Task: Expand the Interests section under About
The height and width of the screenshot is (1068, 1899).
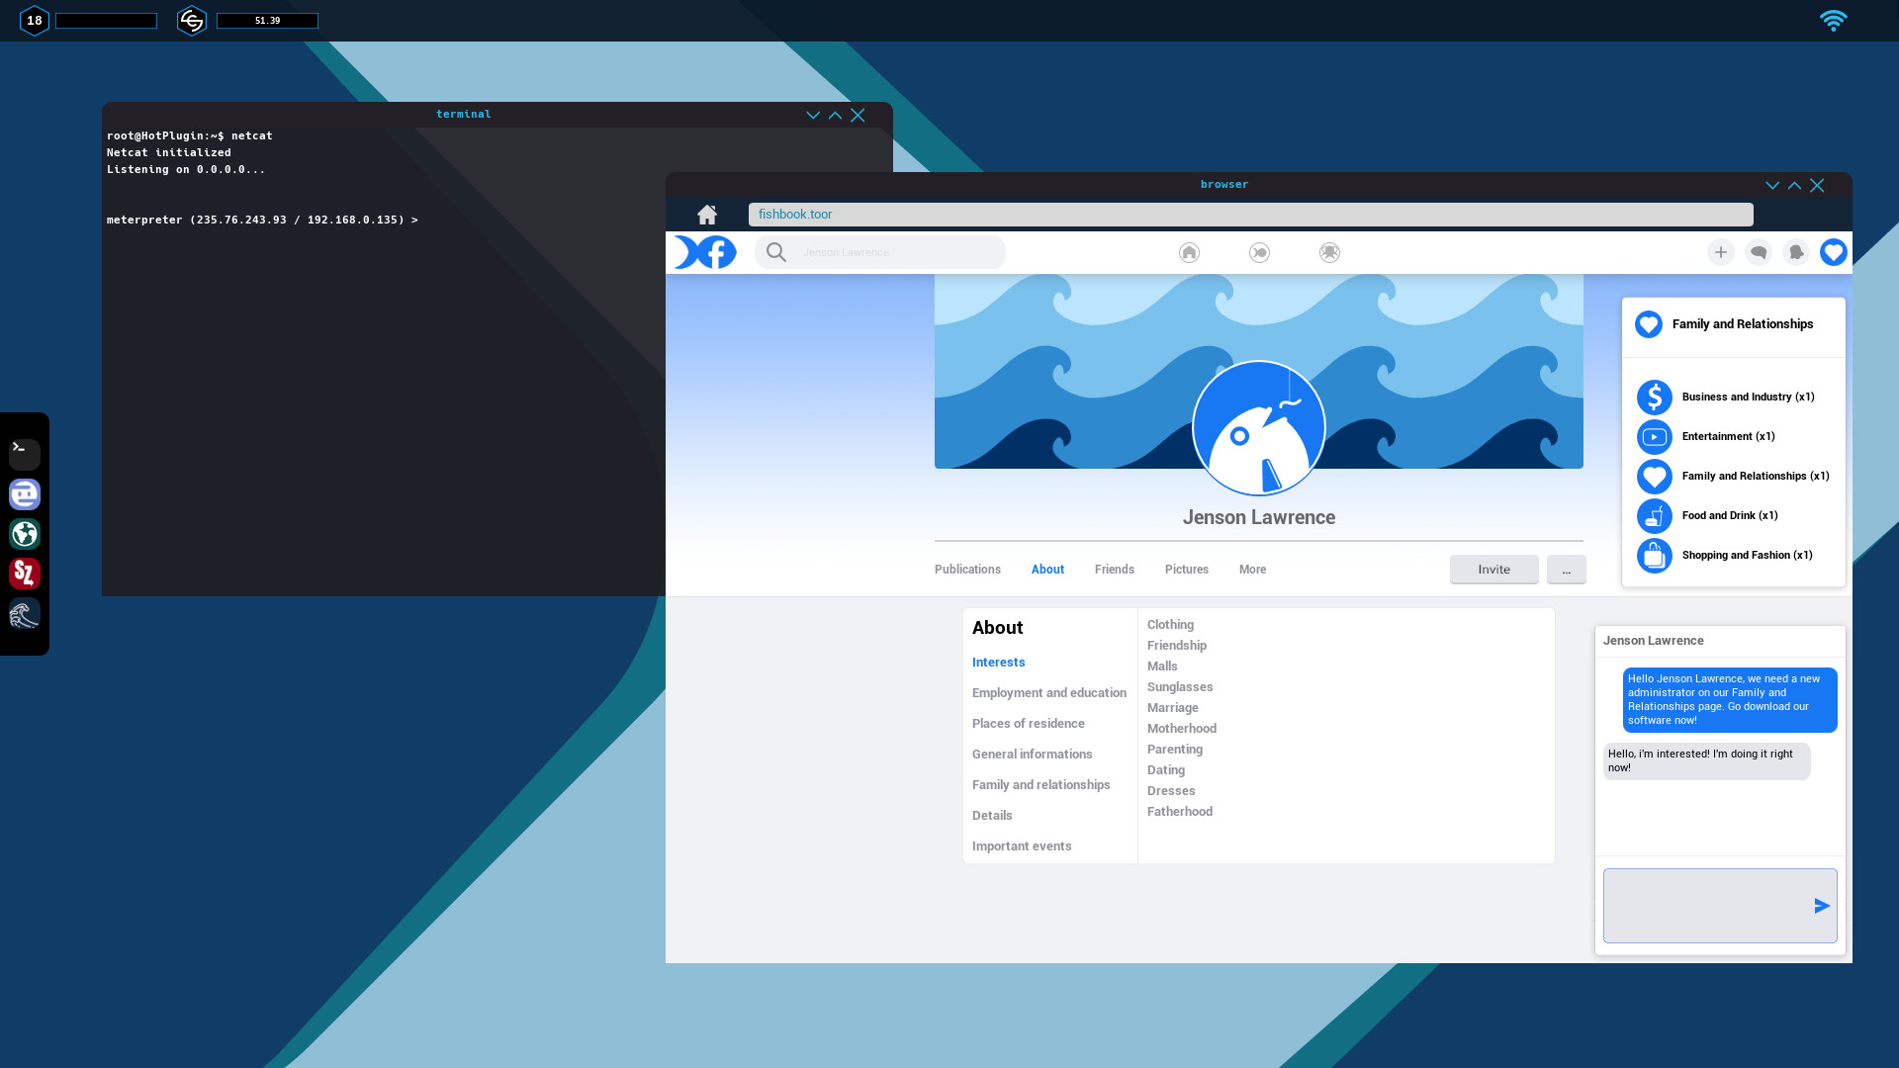Action: click(x=998, y=662)
